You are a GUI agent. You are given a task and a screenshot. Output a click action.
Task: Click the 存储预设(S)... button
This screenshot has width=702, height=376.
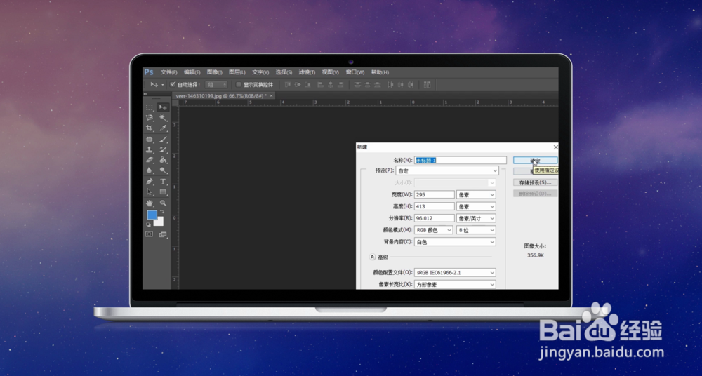(x=536, y=182)
